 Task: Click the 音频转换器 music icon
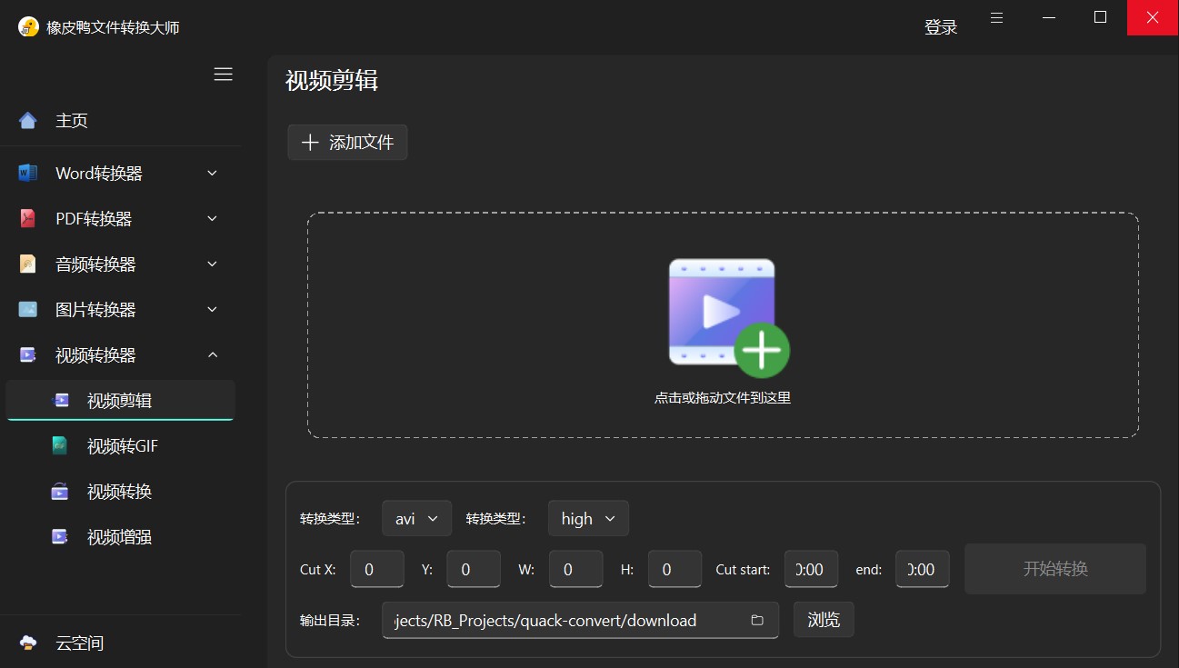[28, 264]
